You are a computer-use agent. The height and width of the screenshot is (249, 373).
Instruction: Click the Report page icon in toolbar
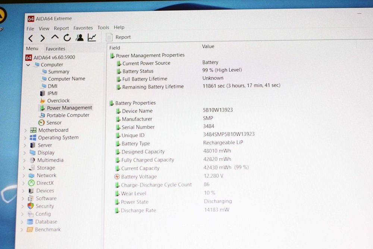coord(109,37)
